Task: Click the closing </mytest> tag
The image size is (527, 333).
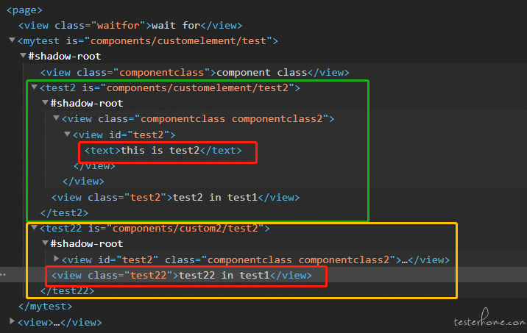Action: pyautogui.click(x=46, y=307)
